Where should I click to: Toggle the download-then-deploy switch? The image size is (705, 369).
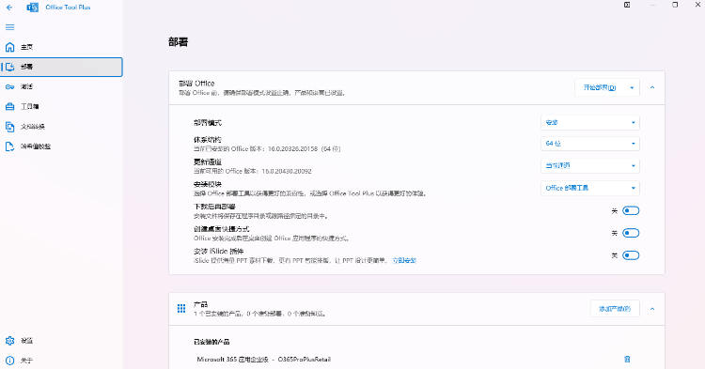click(631, 210)
